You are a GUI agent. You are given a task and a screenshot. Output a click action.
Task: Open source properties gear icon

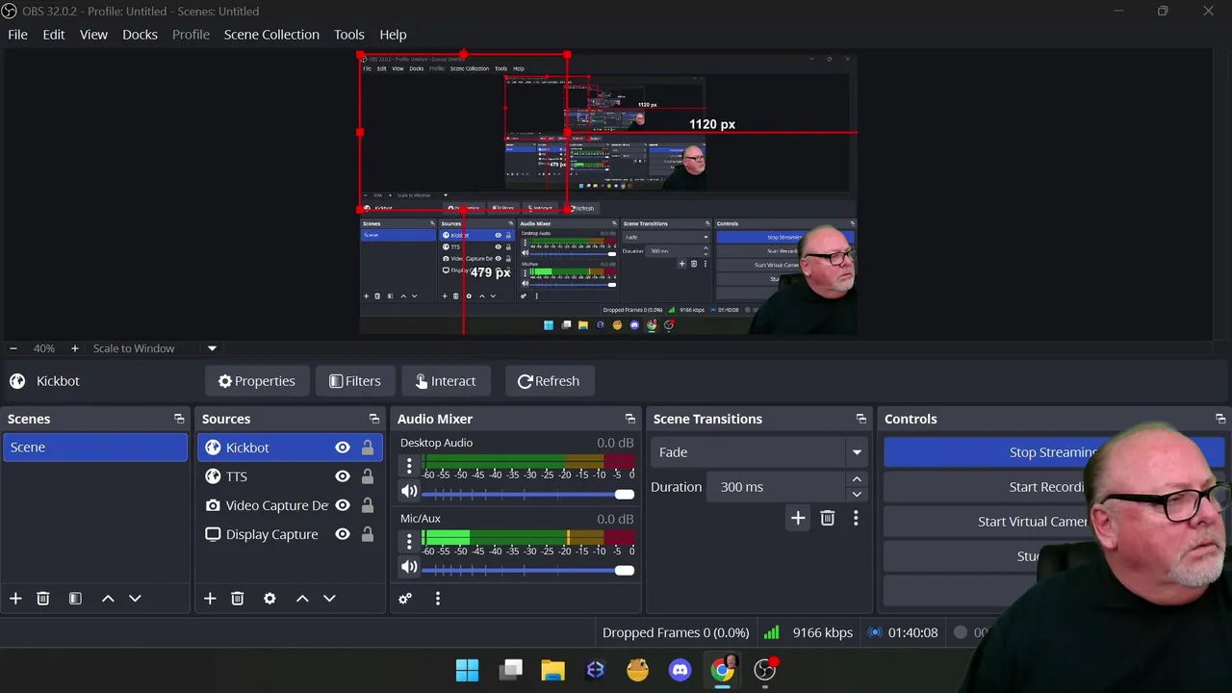[269, 599]
